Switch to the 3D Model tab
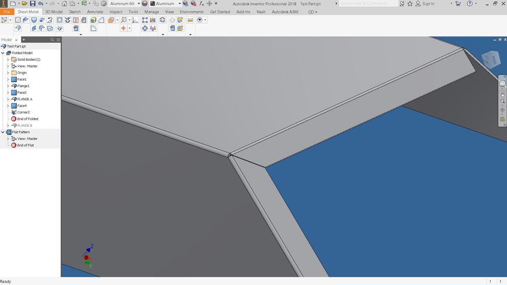Screen dimensions: 507x285 [x=54, y=12]
